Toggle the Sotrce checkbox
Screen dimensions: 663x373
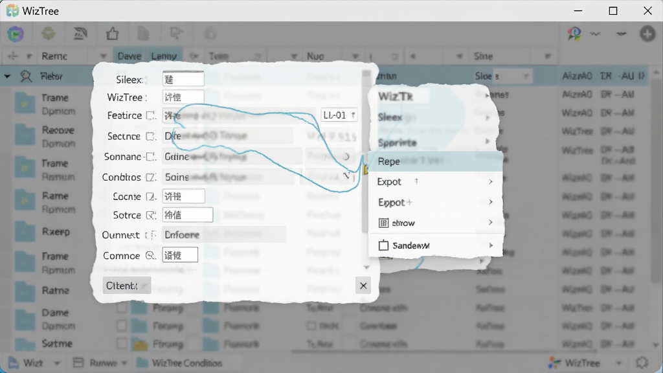point(150,215)
